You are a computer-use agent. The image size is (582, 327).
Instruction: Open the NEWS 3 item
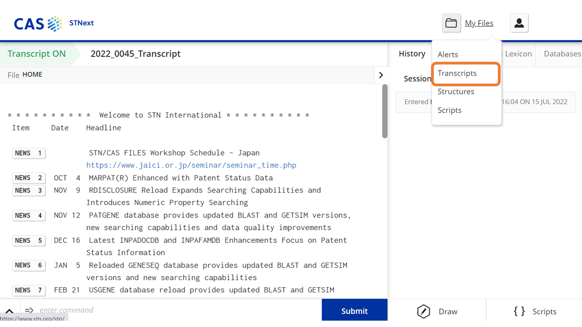click(29, 190)
